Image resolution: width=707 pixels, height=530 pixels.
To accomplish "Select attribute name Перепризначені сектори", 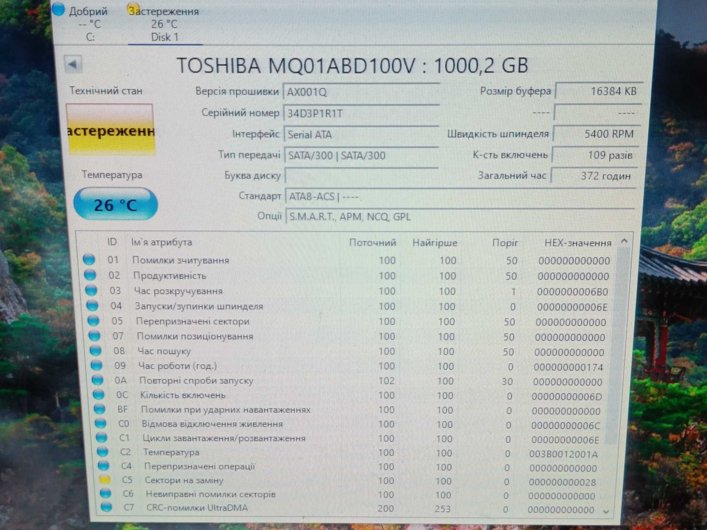I will (193, 321).
